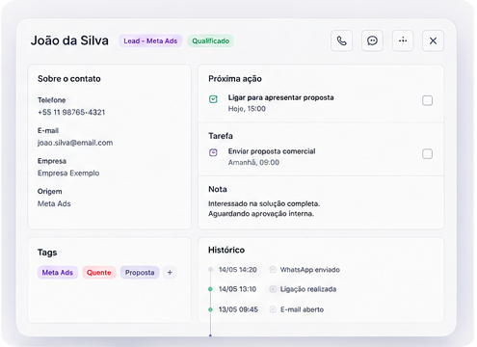The height and width of the screenshot is (347, 477).
Task: Click the Qualificado status badge
Action: (x=211, y=40)
